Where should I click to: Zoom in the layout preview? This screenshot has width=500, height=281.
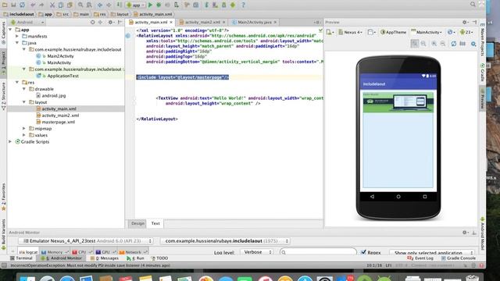[x=434, y=44]
